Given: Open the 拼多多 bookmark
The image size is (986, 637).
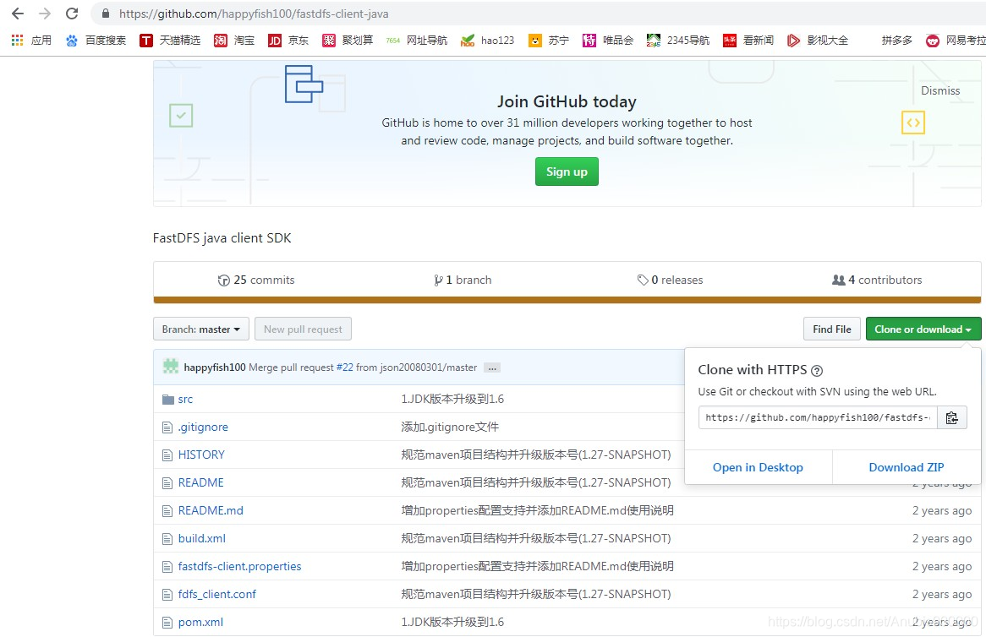Looking at the screenshot, I should coord(896,41).
